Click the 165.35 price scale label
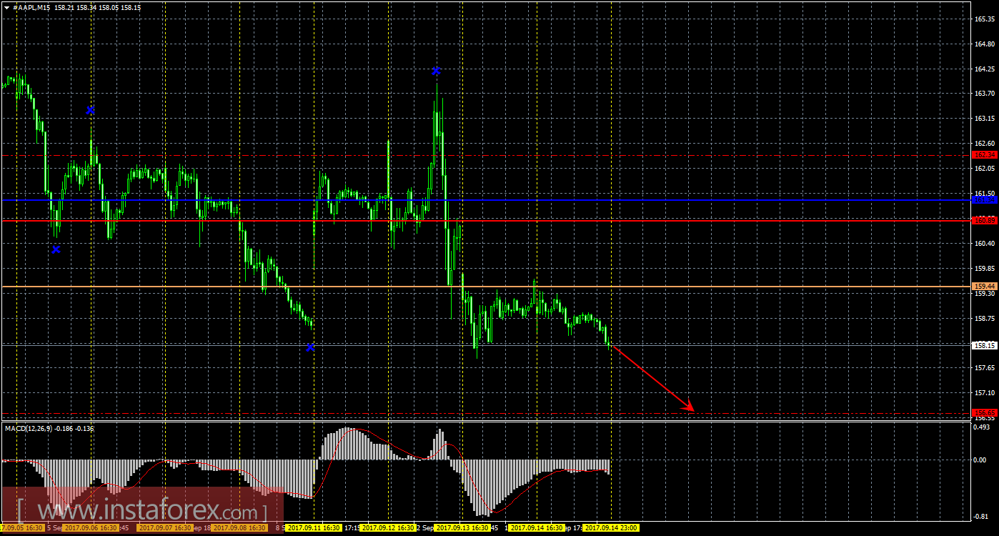This screenshot has width=999, height=536. click(985, 19)
